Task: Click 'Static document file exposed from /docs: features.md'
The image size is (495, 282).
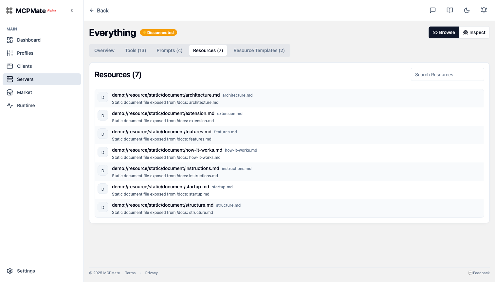Action: coord(162,139)
